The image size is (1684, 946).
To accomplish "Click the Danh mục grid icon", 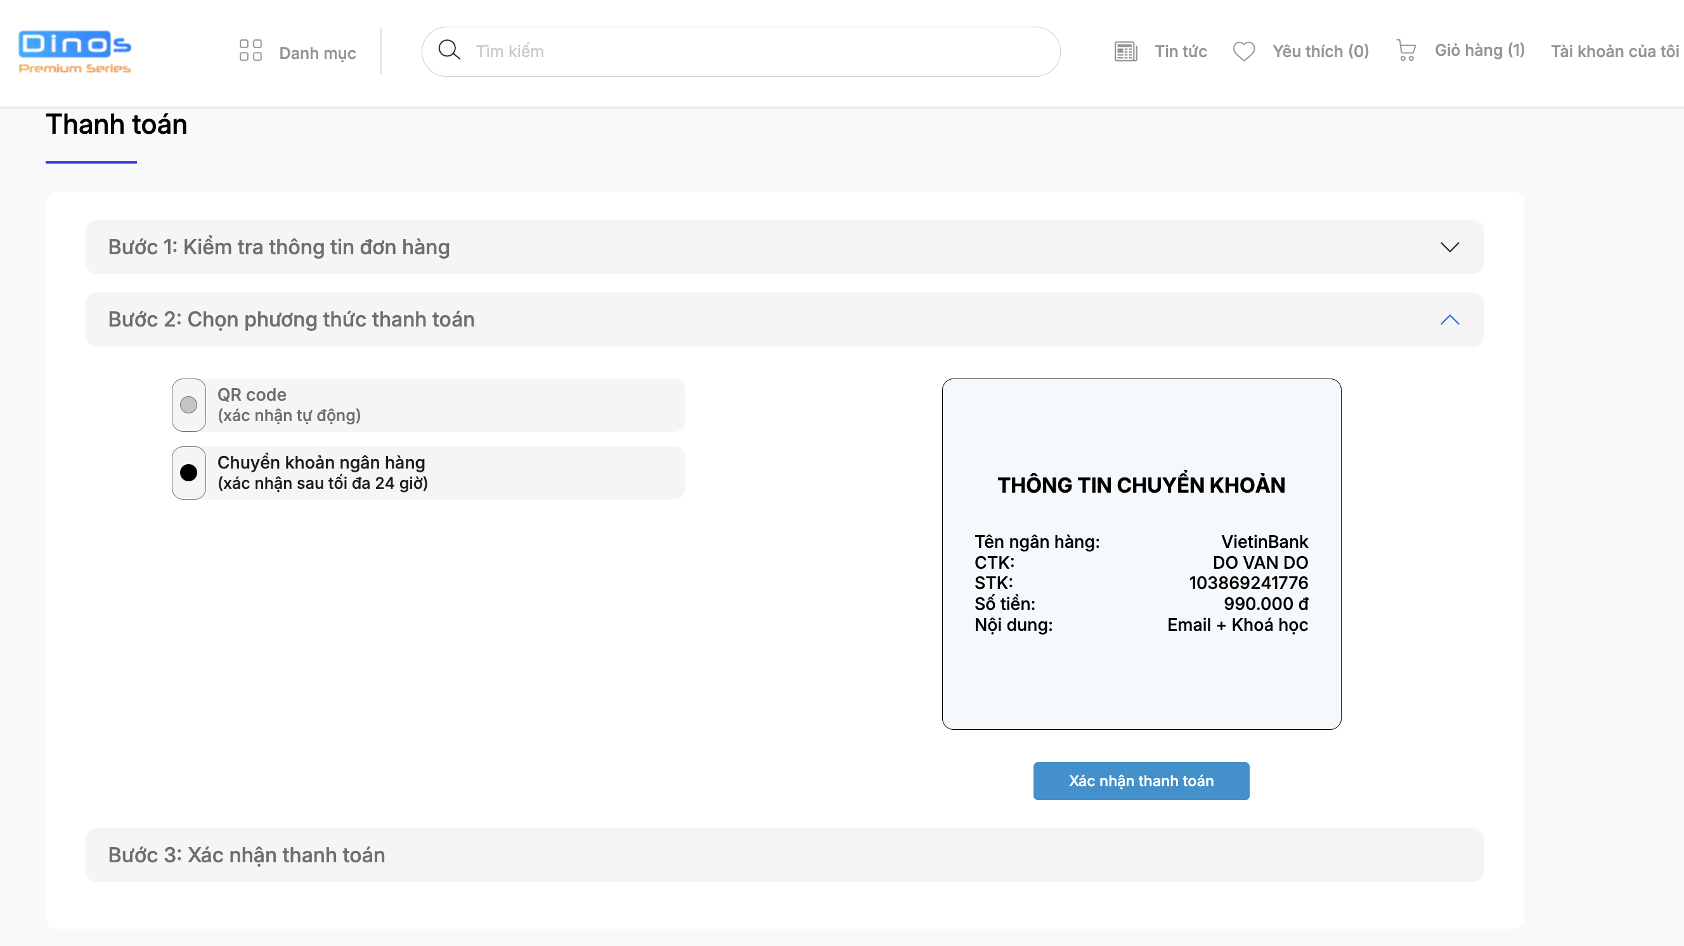I will pyautogui.click(x=250, y=50).
